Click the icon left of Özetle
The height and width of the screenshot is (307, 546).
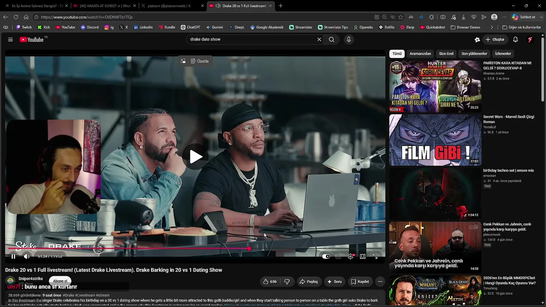click(x=183, y=61)
